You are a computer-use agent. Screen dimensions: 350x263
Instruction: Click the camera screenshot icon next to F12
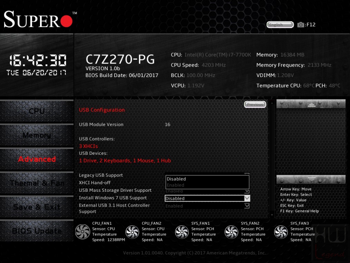(300, 25)
